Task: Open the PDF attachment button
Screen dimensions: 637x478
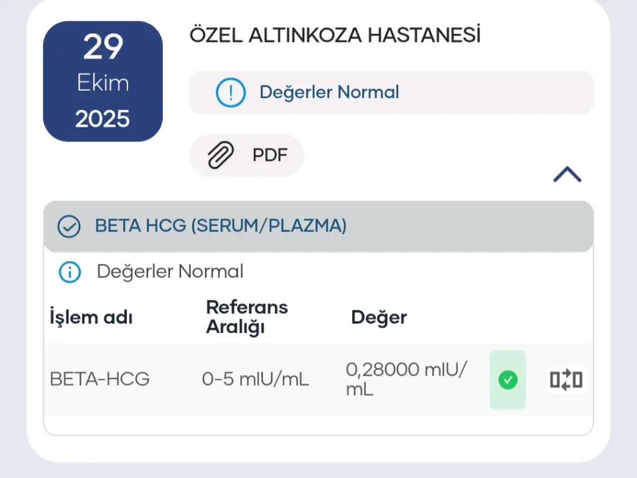Action: (247, 155)
